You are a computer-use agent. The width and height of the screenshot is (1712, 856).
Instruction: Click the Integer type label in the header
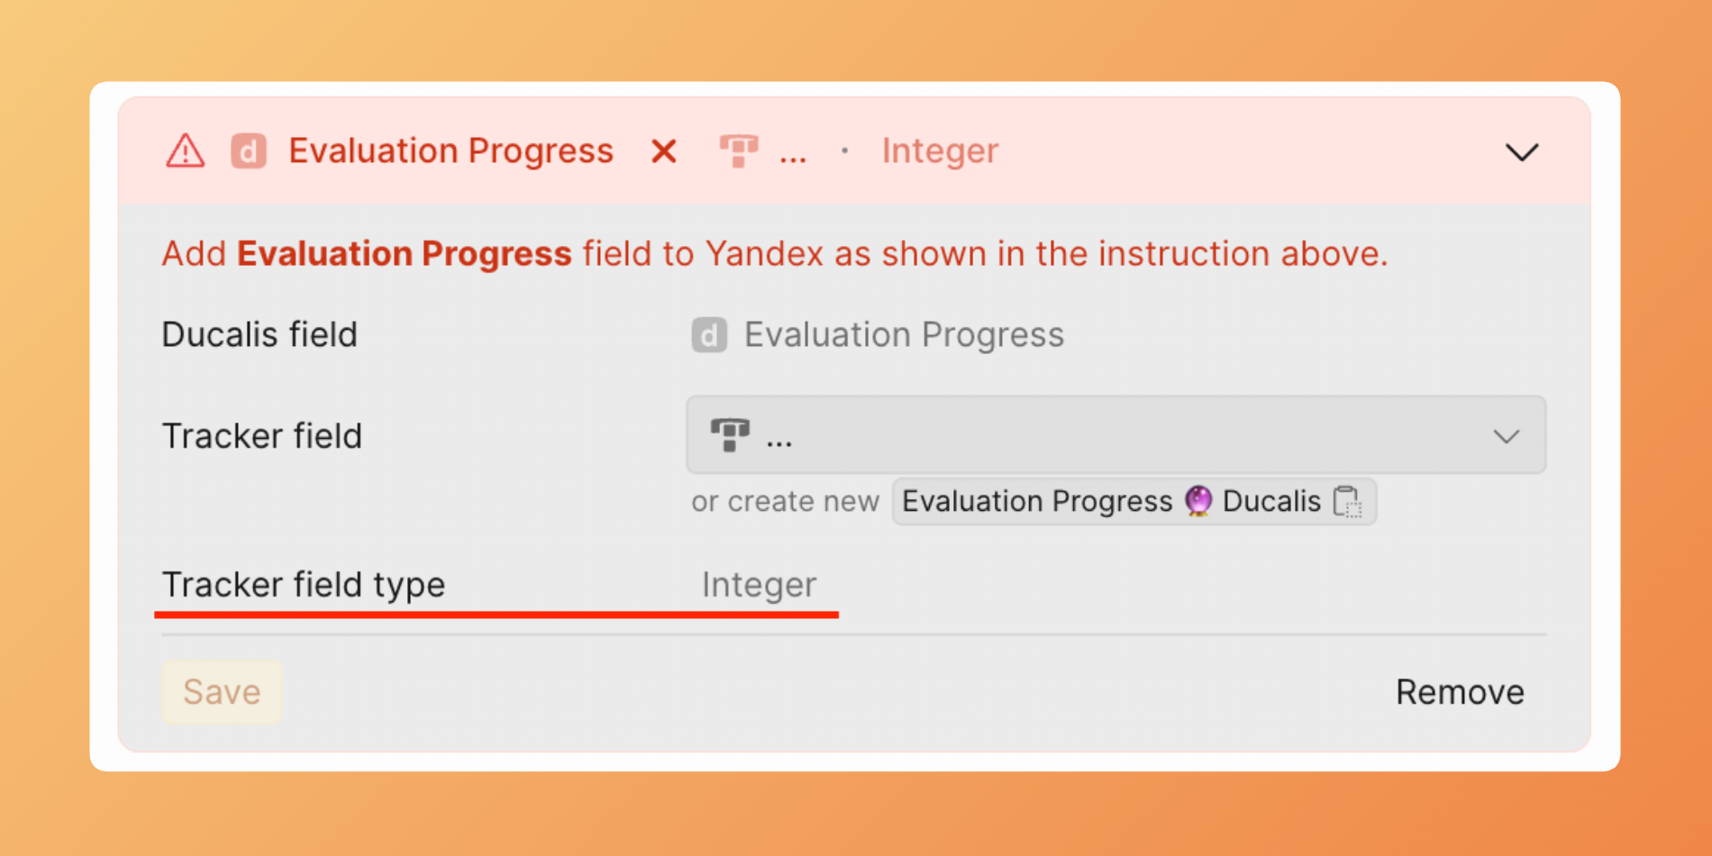[940, 151]
